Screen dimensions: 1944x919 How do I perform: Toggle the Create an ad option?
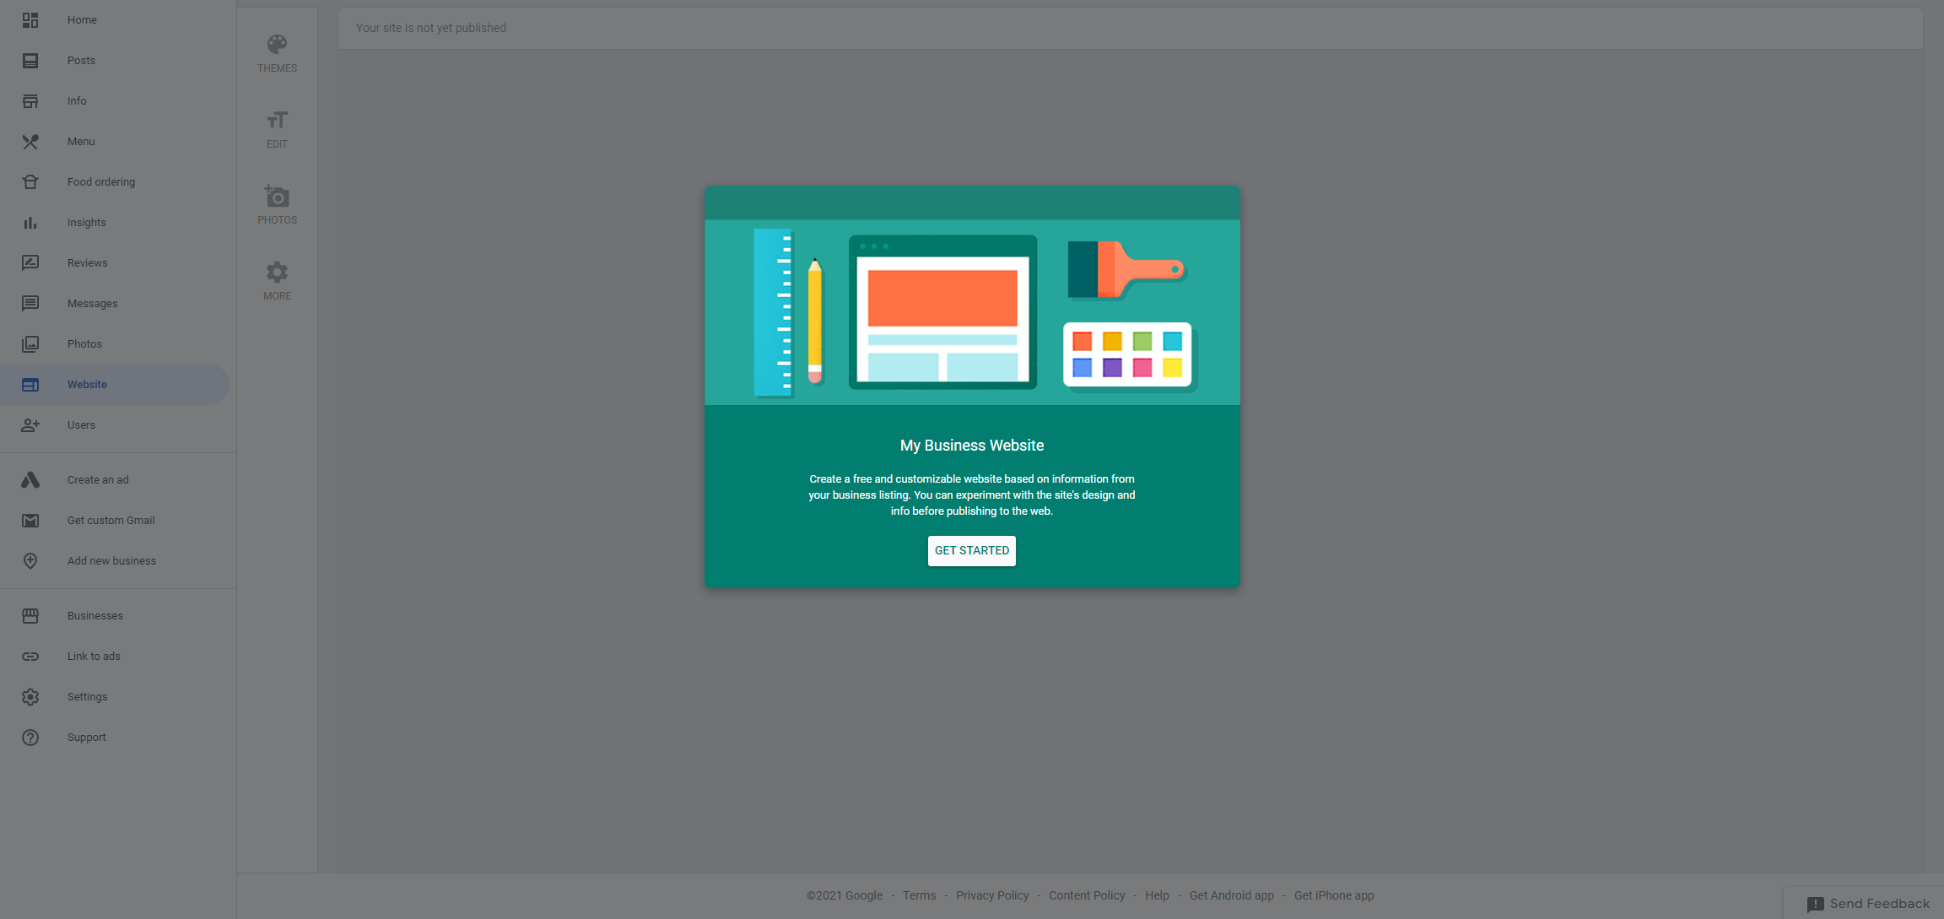[98, 478]
